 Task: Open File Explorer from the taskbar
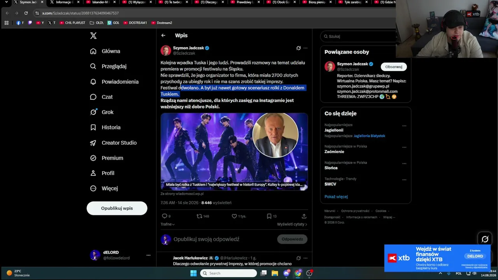point(275,273)
